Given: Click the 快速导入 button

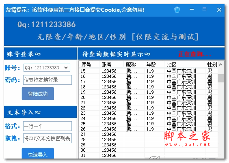Looking at the screenshot, I should click(38, 154).
